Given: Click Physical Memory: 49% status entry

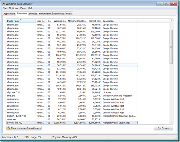Looking at the screenshot, I should [65, 137].
